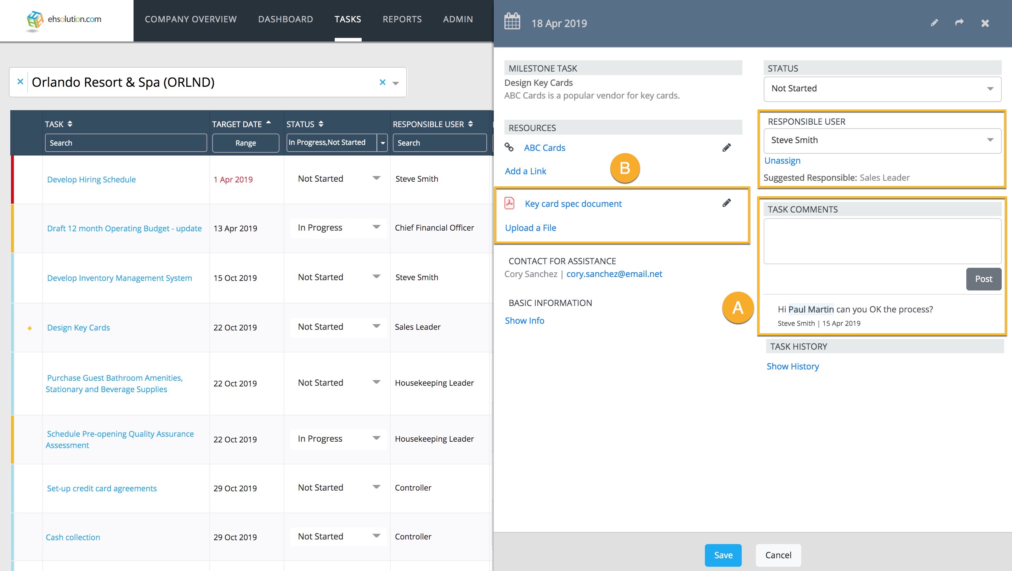The height and width of the screenshot is (571, 1012).
Task: Open the Reports tab
Action: pyautogui.click(x=402, y=19)
